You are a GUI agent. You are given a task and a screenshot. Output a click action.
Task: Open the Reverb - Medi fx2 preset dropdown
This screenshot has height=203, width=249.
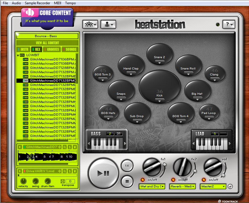(x=183, y=187)
